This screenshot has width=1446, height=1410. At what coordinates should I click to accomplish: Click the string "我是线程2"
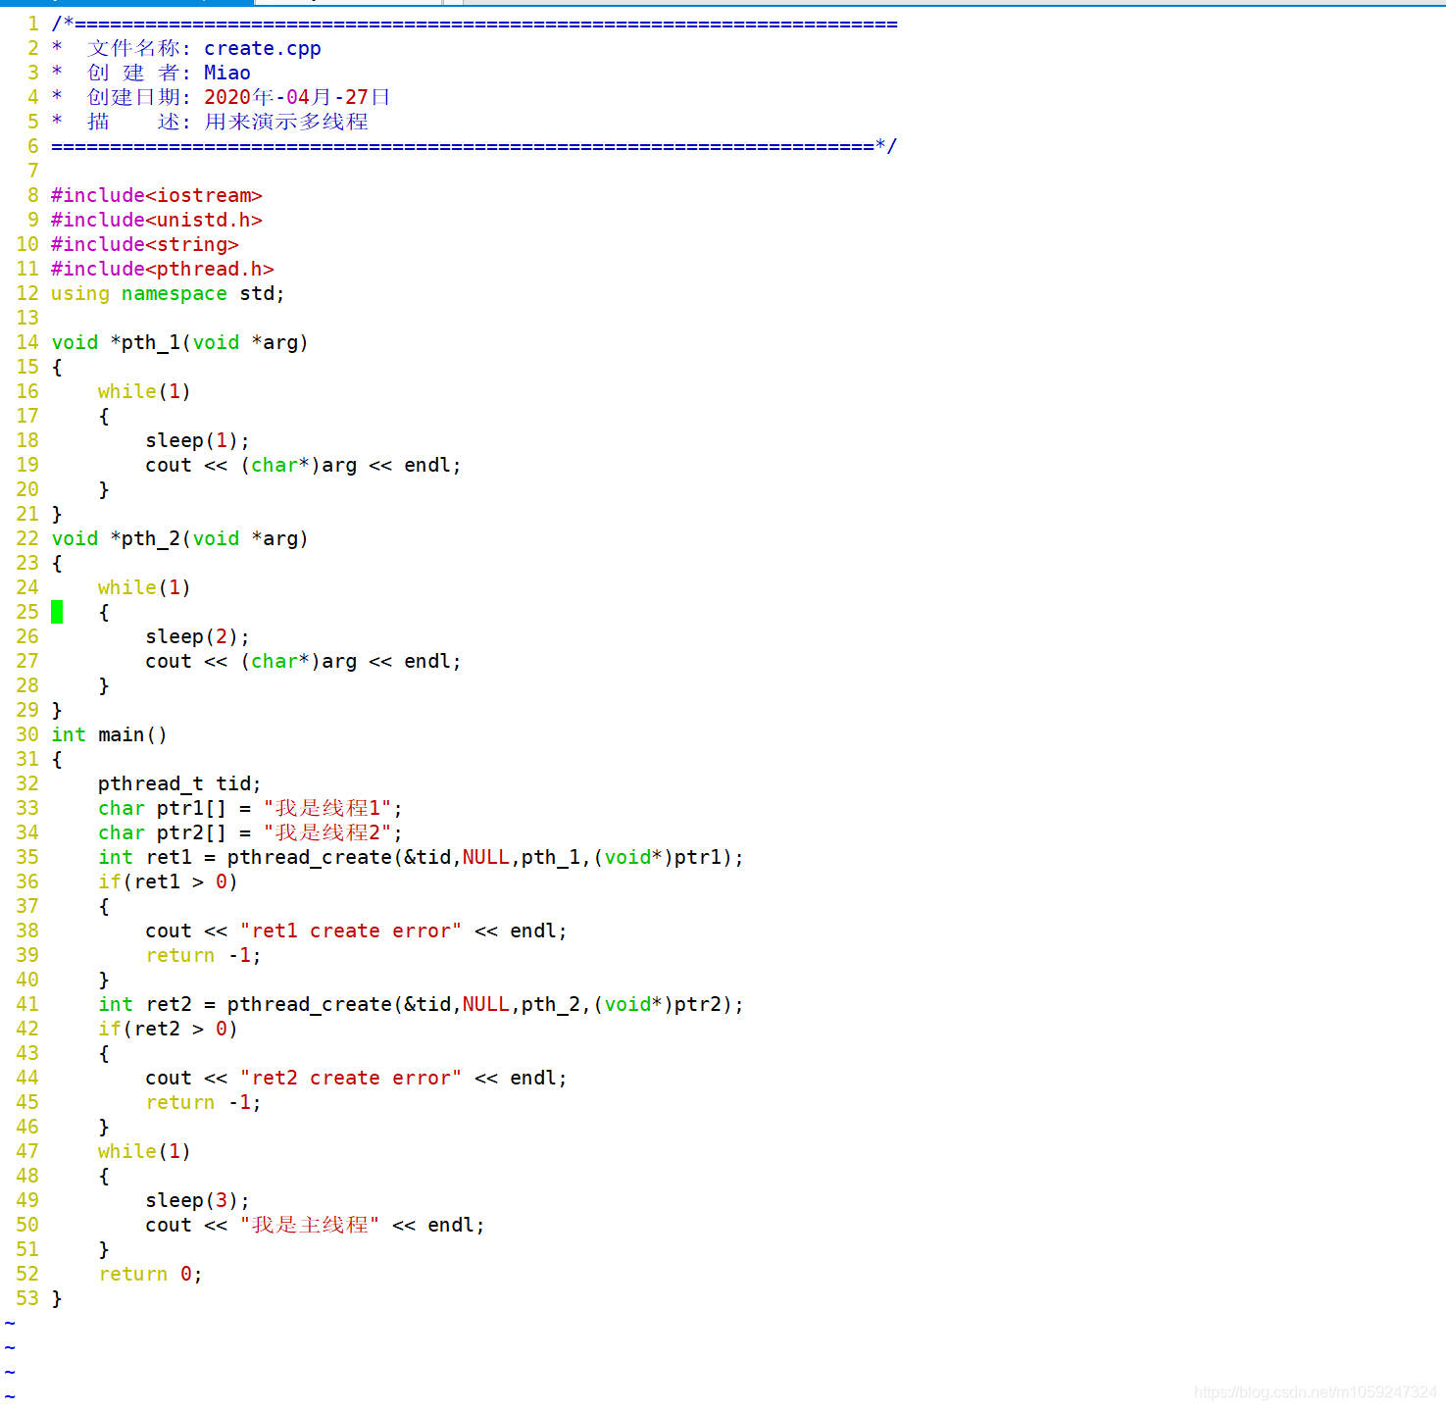327,832
